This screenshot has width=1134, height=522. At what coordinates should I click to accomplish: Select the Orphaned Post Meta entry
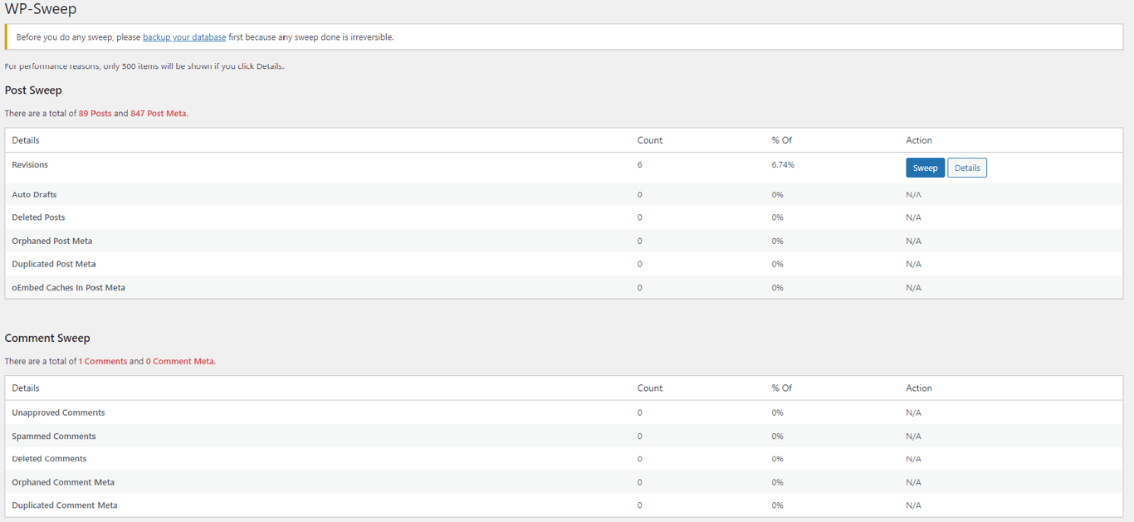coord(51,241)
